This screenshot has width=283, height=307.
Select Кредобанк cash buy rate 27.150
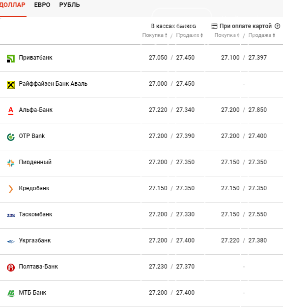tap(158, 188)
